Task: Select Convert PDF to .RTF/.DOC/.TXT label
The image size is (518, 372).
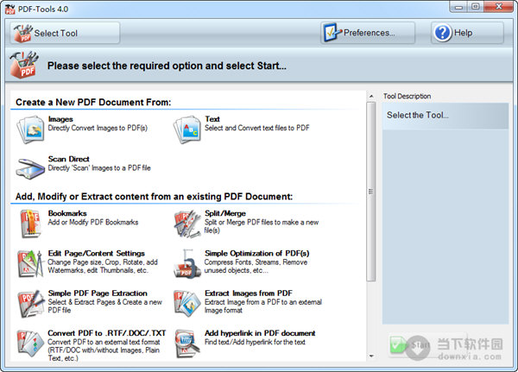Action: pyautogui.click(x=107, y=333)
